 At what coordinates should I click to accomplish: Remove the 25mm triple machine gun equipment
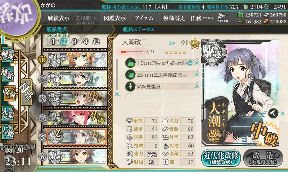(197, 75)
